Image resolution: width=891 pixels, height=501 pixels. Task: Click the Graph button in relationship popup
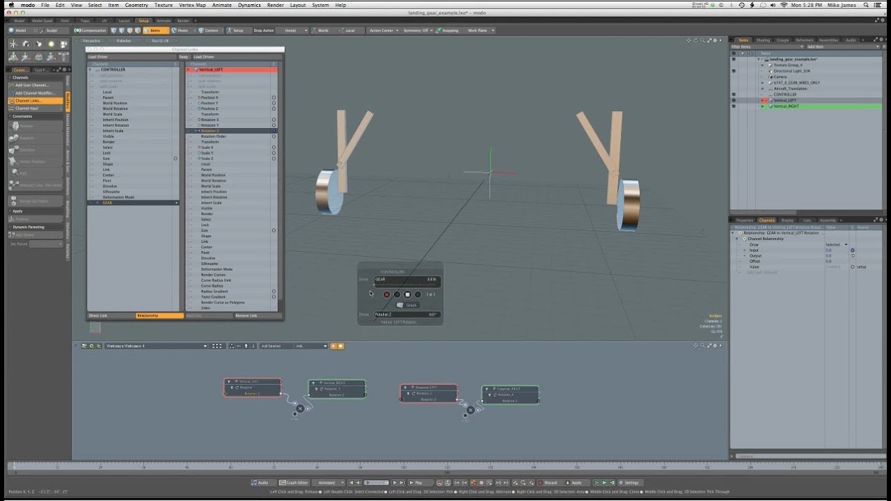[x=408, y=305]
